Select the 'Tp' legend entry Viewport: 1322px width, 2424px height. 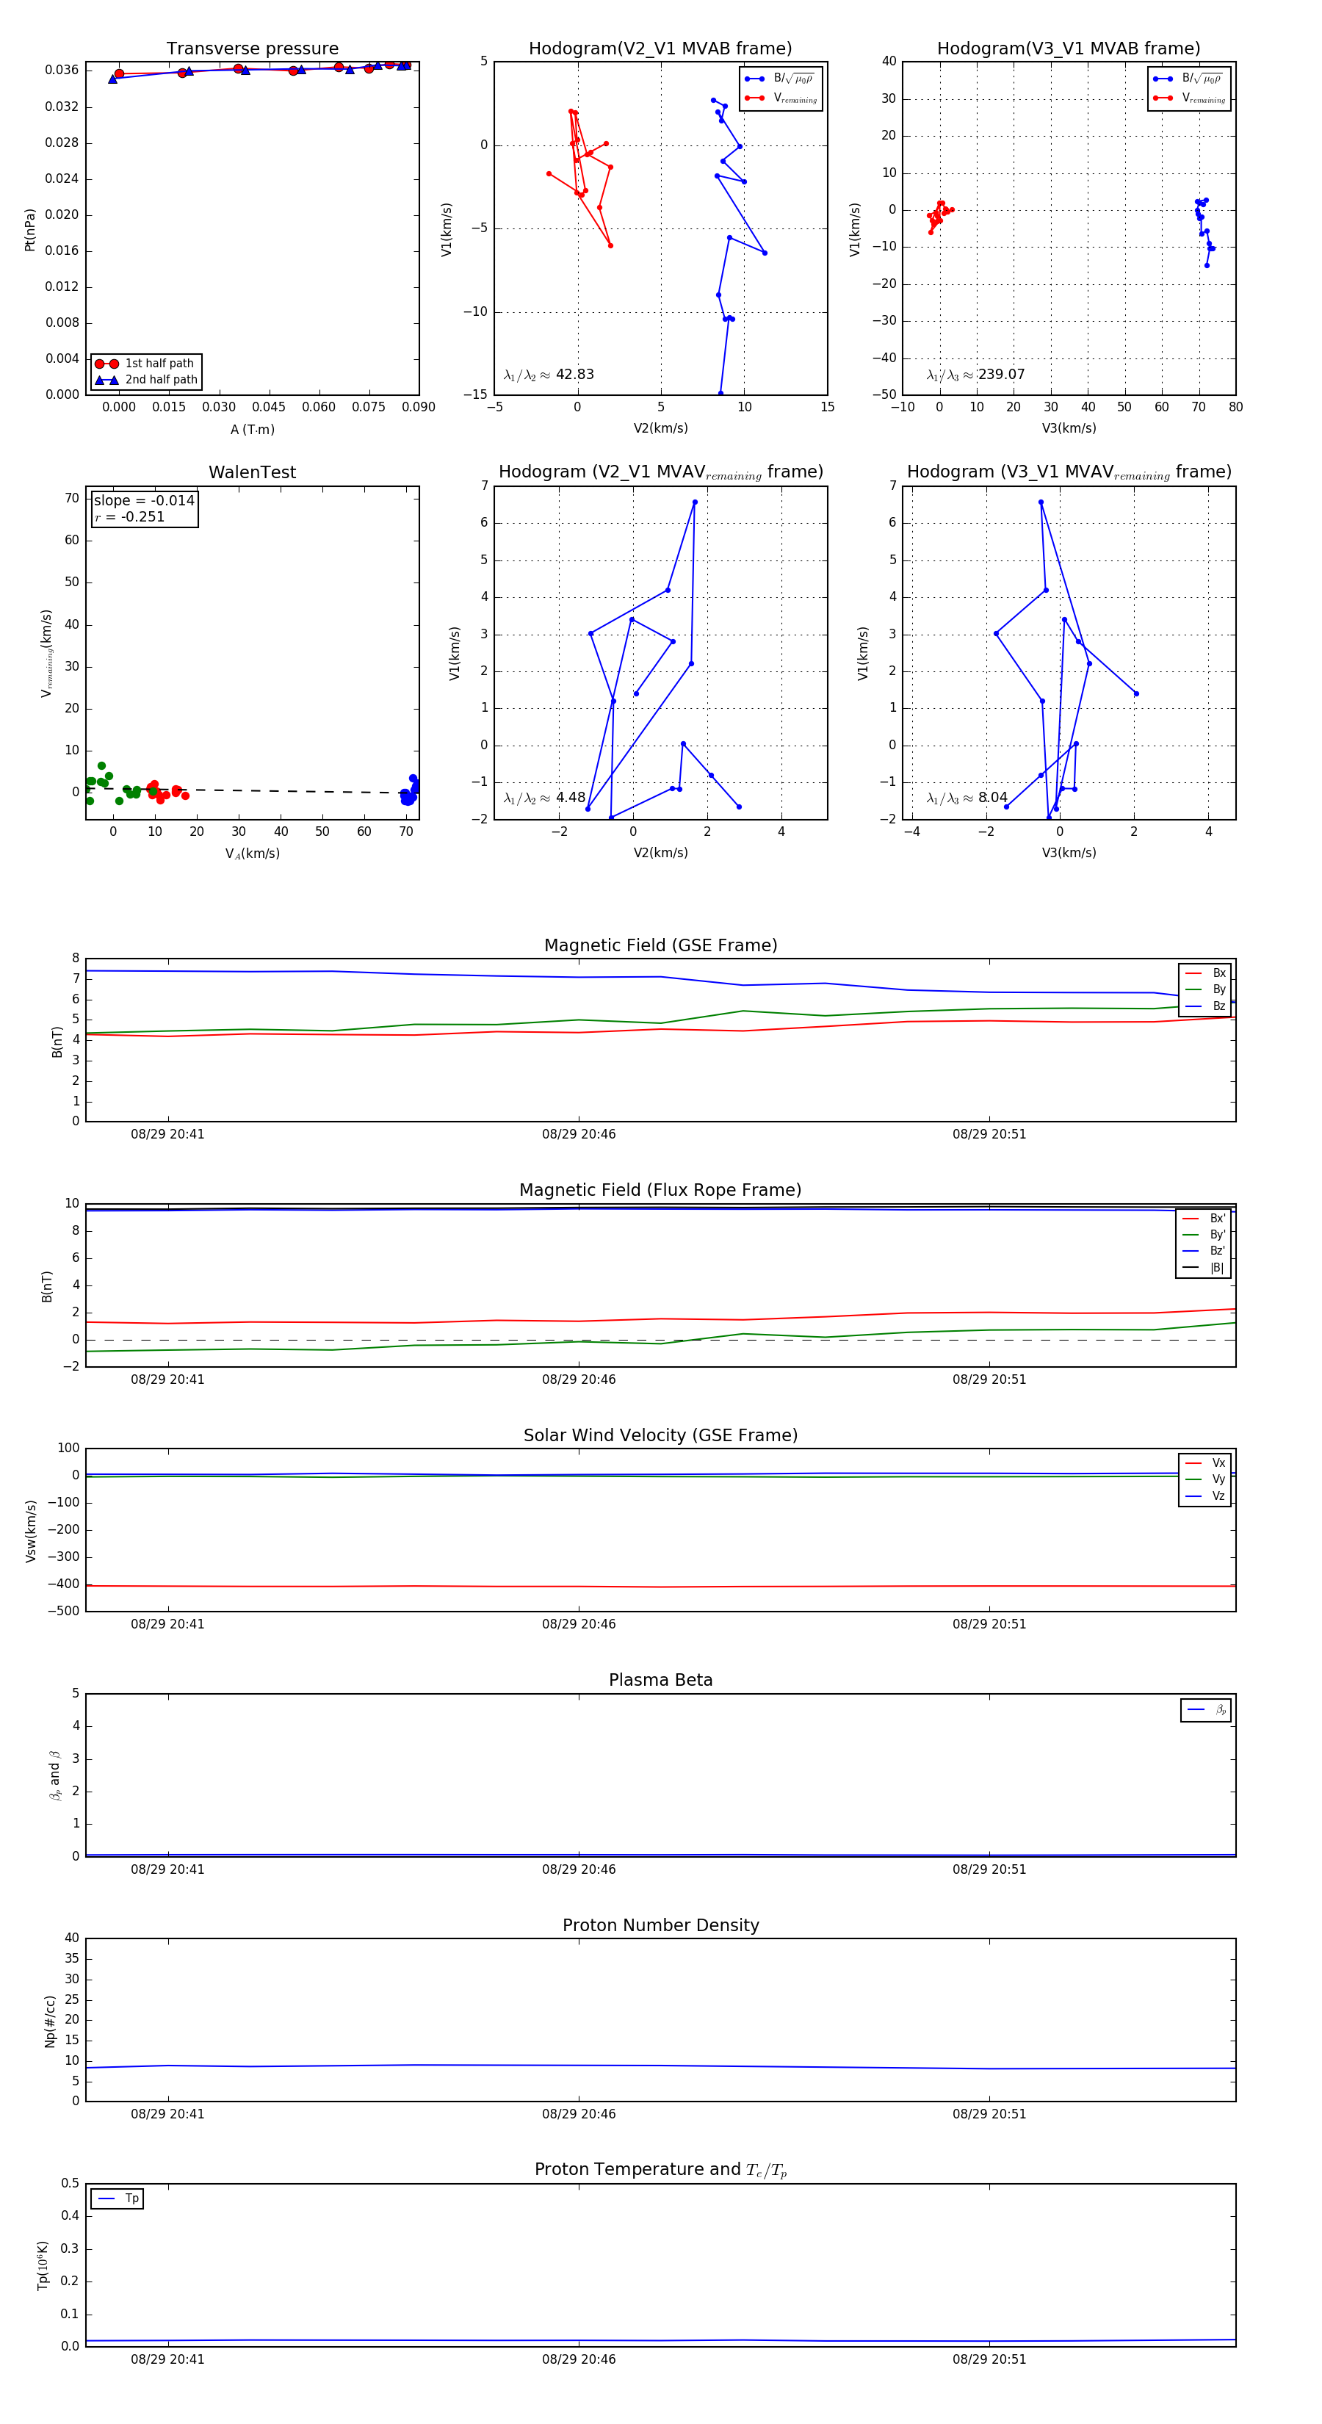pos(118,2199)
